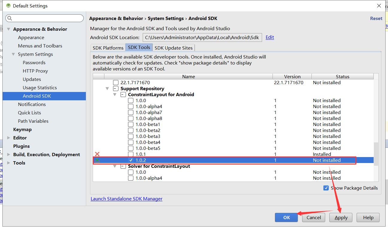388x229 pixels.
Task: Click the Cancel button
Action: point(314,217)
